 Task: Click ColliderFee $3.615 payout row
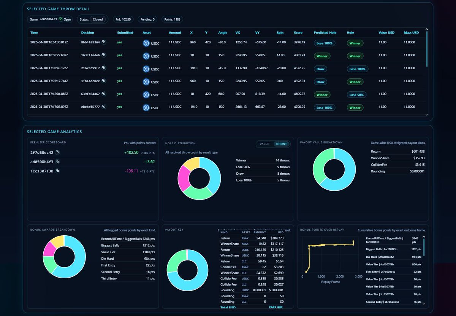point(398,164)
